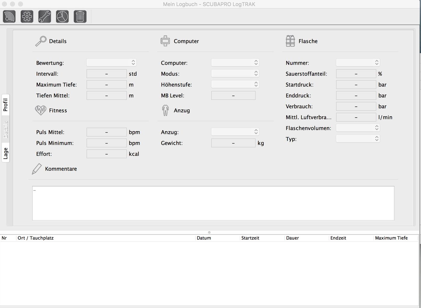Click the wrench tools icon
421x308 pixels.
click(45, 17)
